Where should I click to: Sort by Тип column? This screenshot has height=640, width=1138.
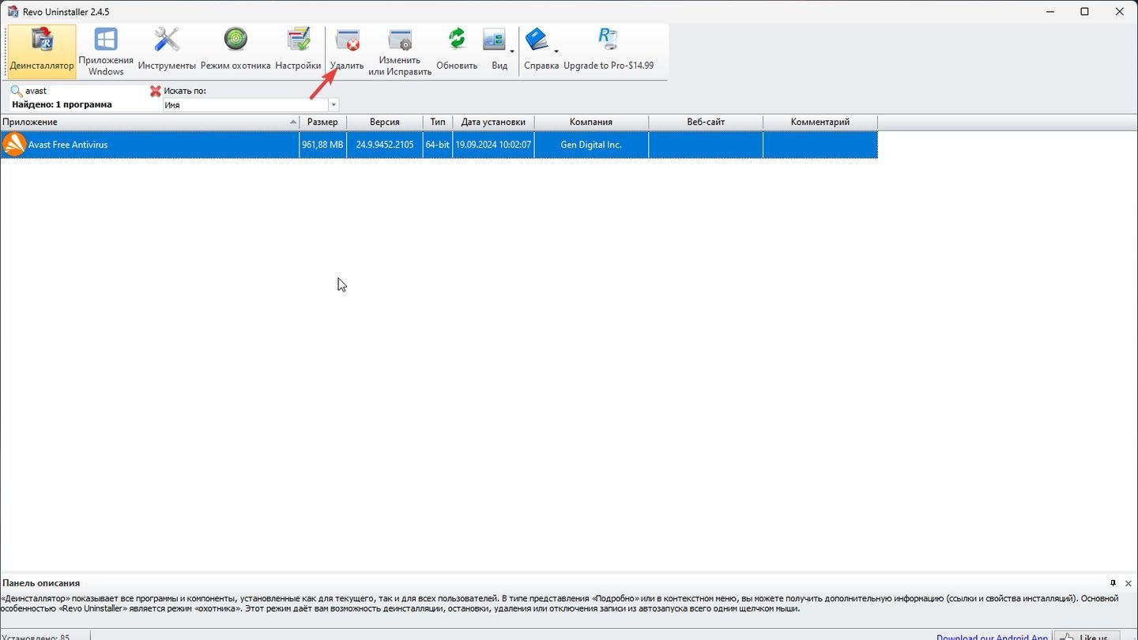coord(438,122)
